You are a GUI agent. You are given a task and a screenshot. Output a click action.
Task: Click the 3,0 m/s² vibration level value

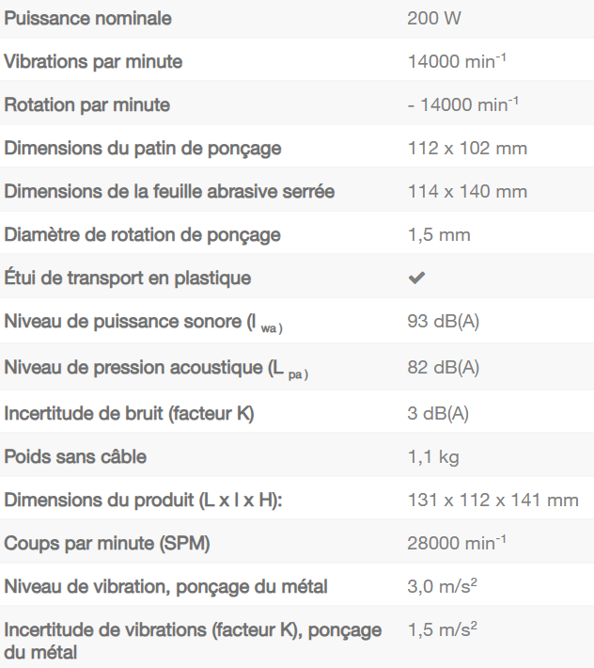[x=442, y=587]
